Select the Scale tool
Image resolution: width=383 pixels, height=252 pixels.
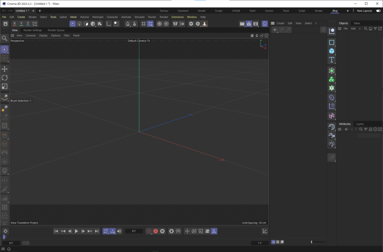5,87
